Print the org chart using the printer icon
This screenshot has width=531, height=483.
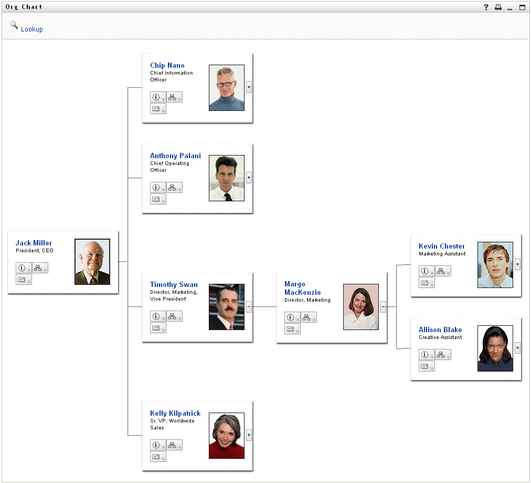coord(497,7)
